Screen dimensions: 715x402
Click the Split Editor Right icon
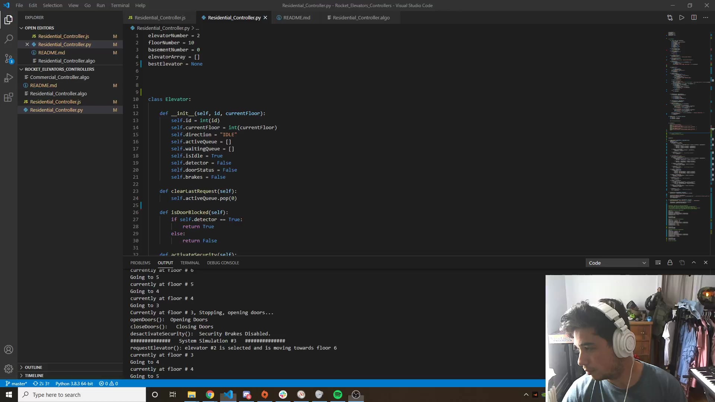694,17
